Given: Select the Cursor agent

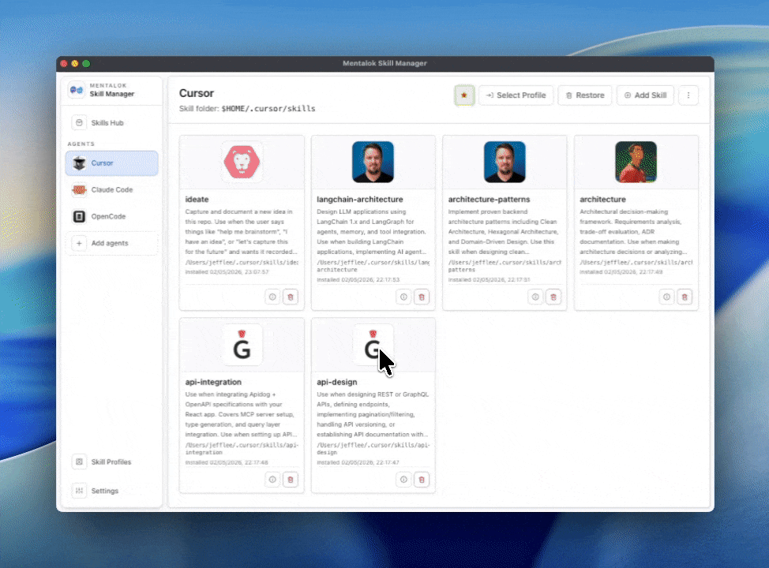Looking at the screenshot, I should 111,163.
